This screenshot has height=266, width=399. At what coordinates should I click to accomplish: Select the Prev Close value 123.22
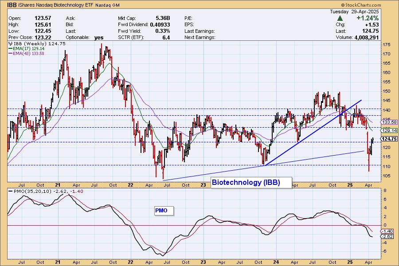pos(43,37)
